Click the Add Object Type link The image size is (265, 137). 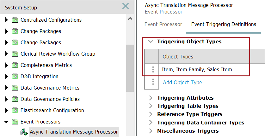(x=182, y=82)
